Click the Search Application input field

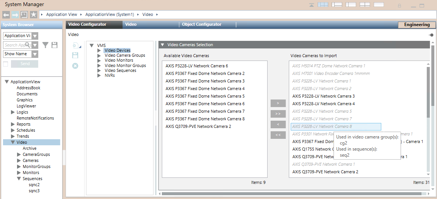point(17,45)
